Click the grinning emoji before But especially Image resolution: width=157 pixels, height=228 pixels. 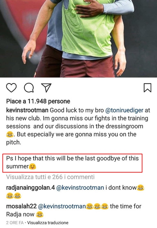(10, 135)
